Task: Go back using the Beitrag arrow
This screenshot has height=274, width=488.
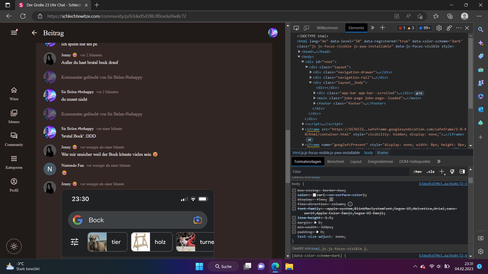Action: [x=34, y=33]
